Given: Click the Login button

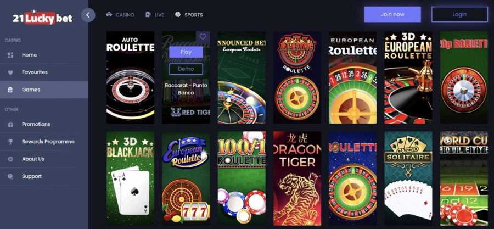Looking at the screenshot, I should click(459, 14).
